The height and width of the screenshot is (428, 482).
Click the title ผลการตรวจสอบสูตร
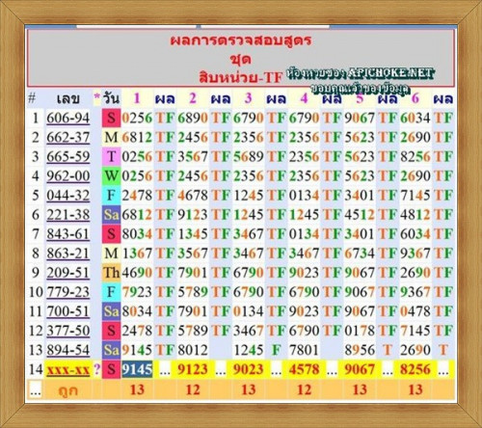click(x=241, y=40)
